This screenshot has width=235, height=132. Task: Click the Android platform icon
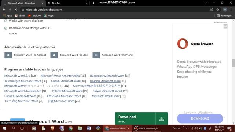(8, 55)
